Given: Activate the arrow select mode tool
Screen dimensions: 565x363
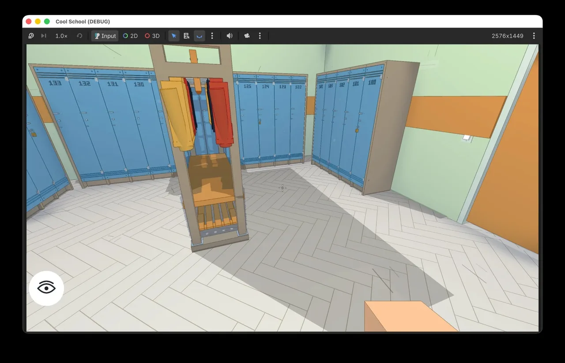Looking at the screenshot, I should [x=174, y=36].
